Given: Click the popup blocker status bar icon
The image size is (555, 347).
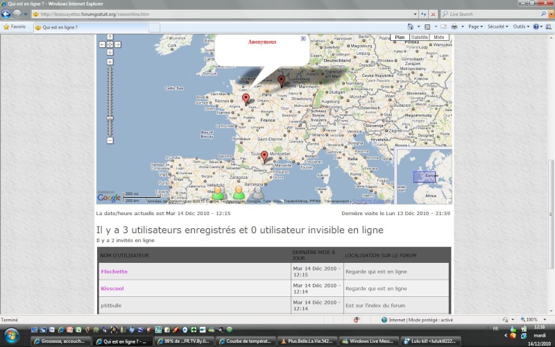Looking at the screenshot, I should pyautogui.click(x=357, y=320).
